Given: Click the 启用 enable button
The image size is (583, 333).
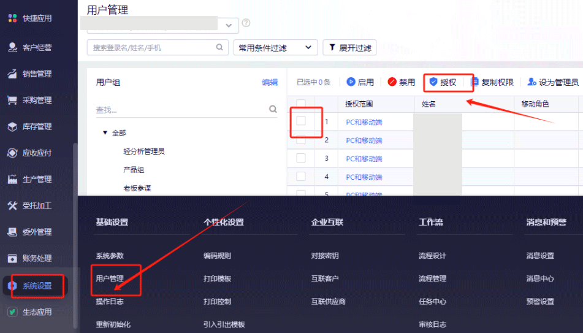Looking at the screenshot, I should [360, 82].
